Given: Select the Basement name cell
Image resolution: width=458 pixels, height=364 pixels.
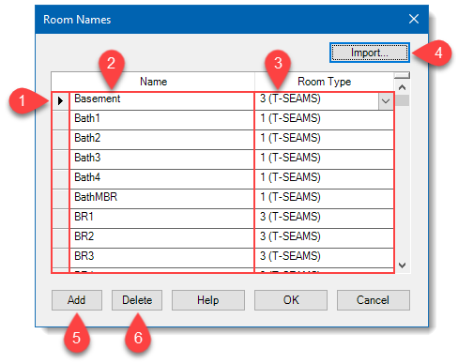Looking at the screenshot, I should 161,100.
